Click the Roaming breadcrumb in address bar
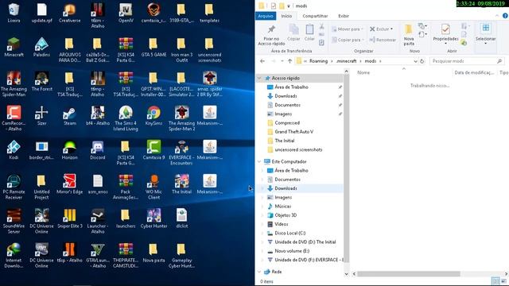The height and width of the screenshot is (286, 509). coord(318,61)
